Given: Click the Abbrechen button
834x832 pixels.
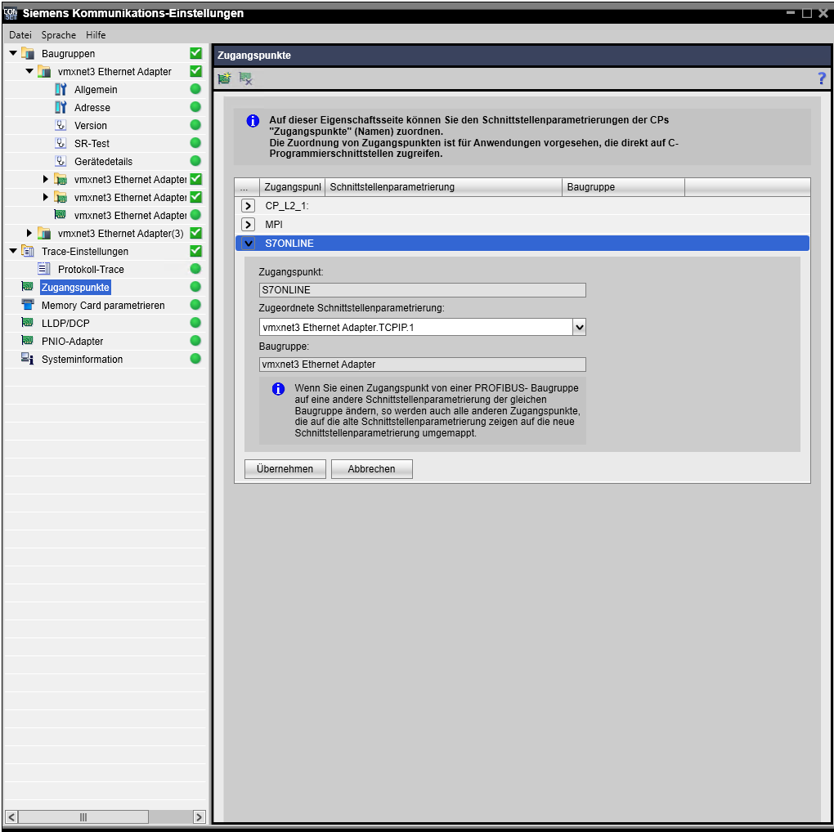Looking at the screenshot, I should (371, 469).
